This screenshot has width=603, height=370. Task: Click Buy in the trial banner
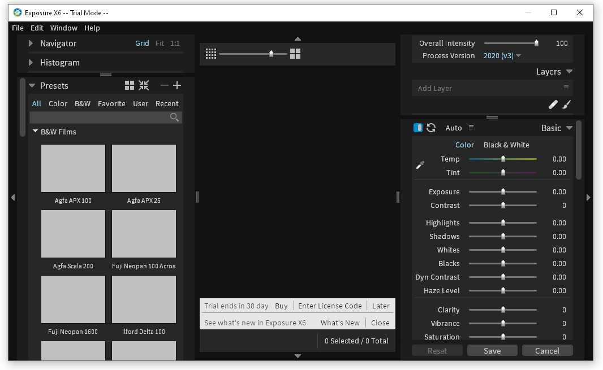[x=281, y=306]
